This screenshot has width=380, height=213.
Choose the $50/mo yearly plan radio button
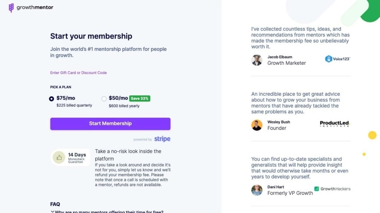click(x=104, y=99)
